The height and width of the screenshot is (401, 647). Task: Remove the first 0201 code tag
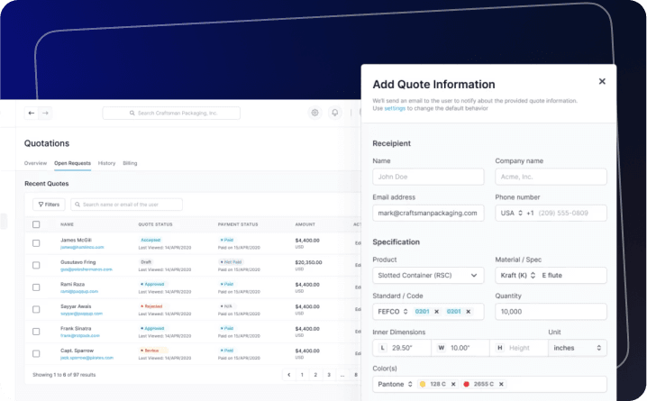pyautogui.click(x=437, y=312)
